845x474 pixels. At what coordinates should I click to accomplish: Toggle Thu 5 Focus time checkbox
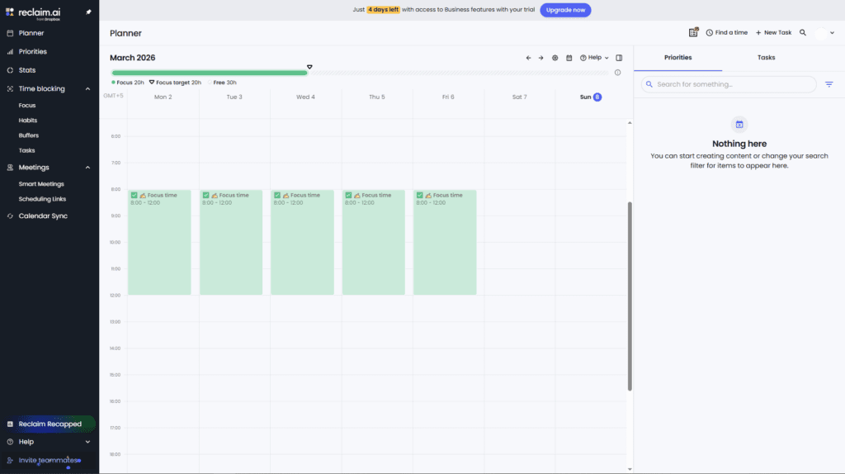pos(348,195)
